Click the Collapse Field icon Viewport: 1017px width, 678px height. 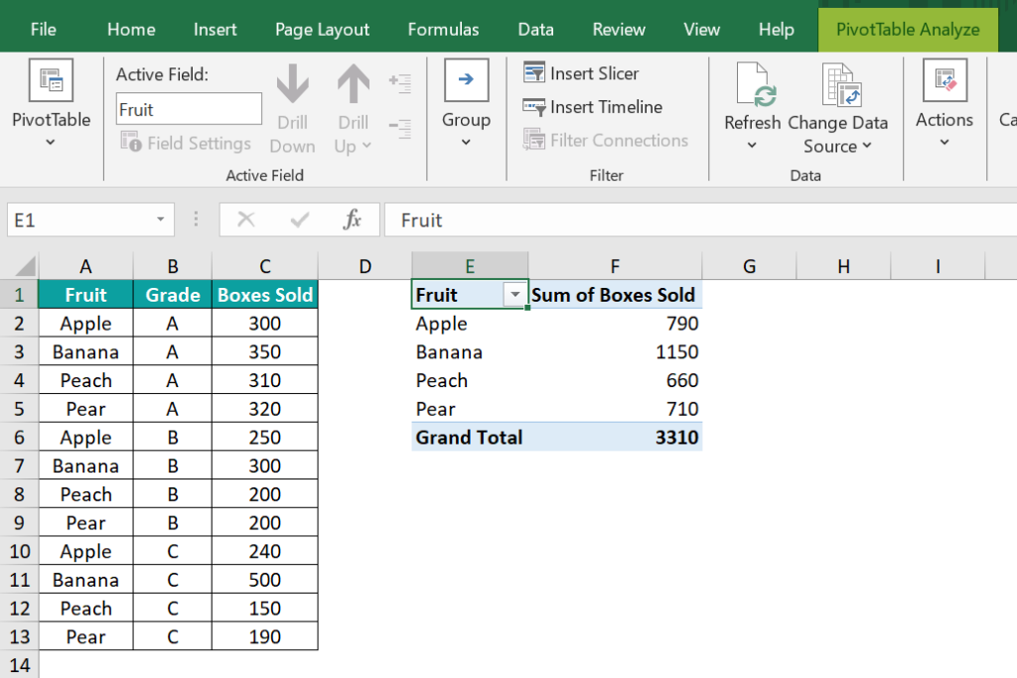pos(401,127)
